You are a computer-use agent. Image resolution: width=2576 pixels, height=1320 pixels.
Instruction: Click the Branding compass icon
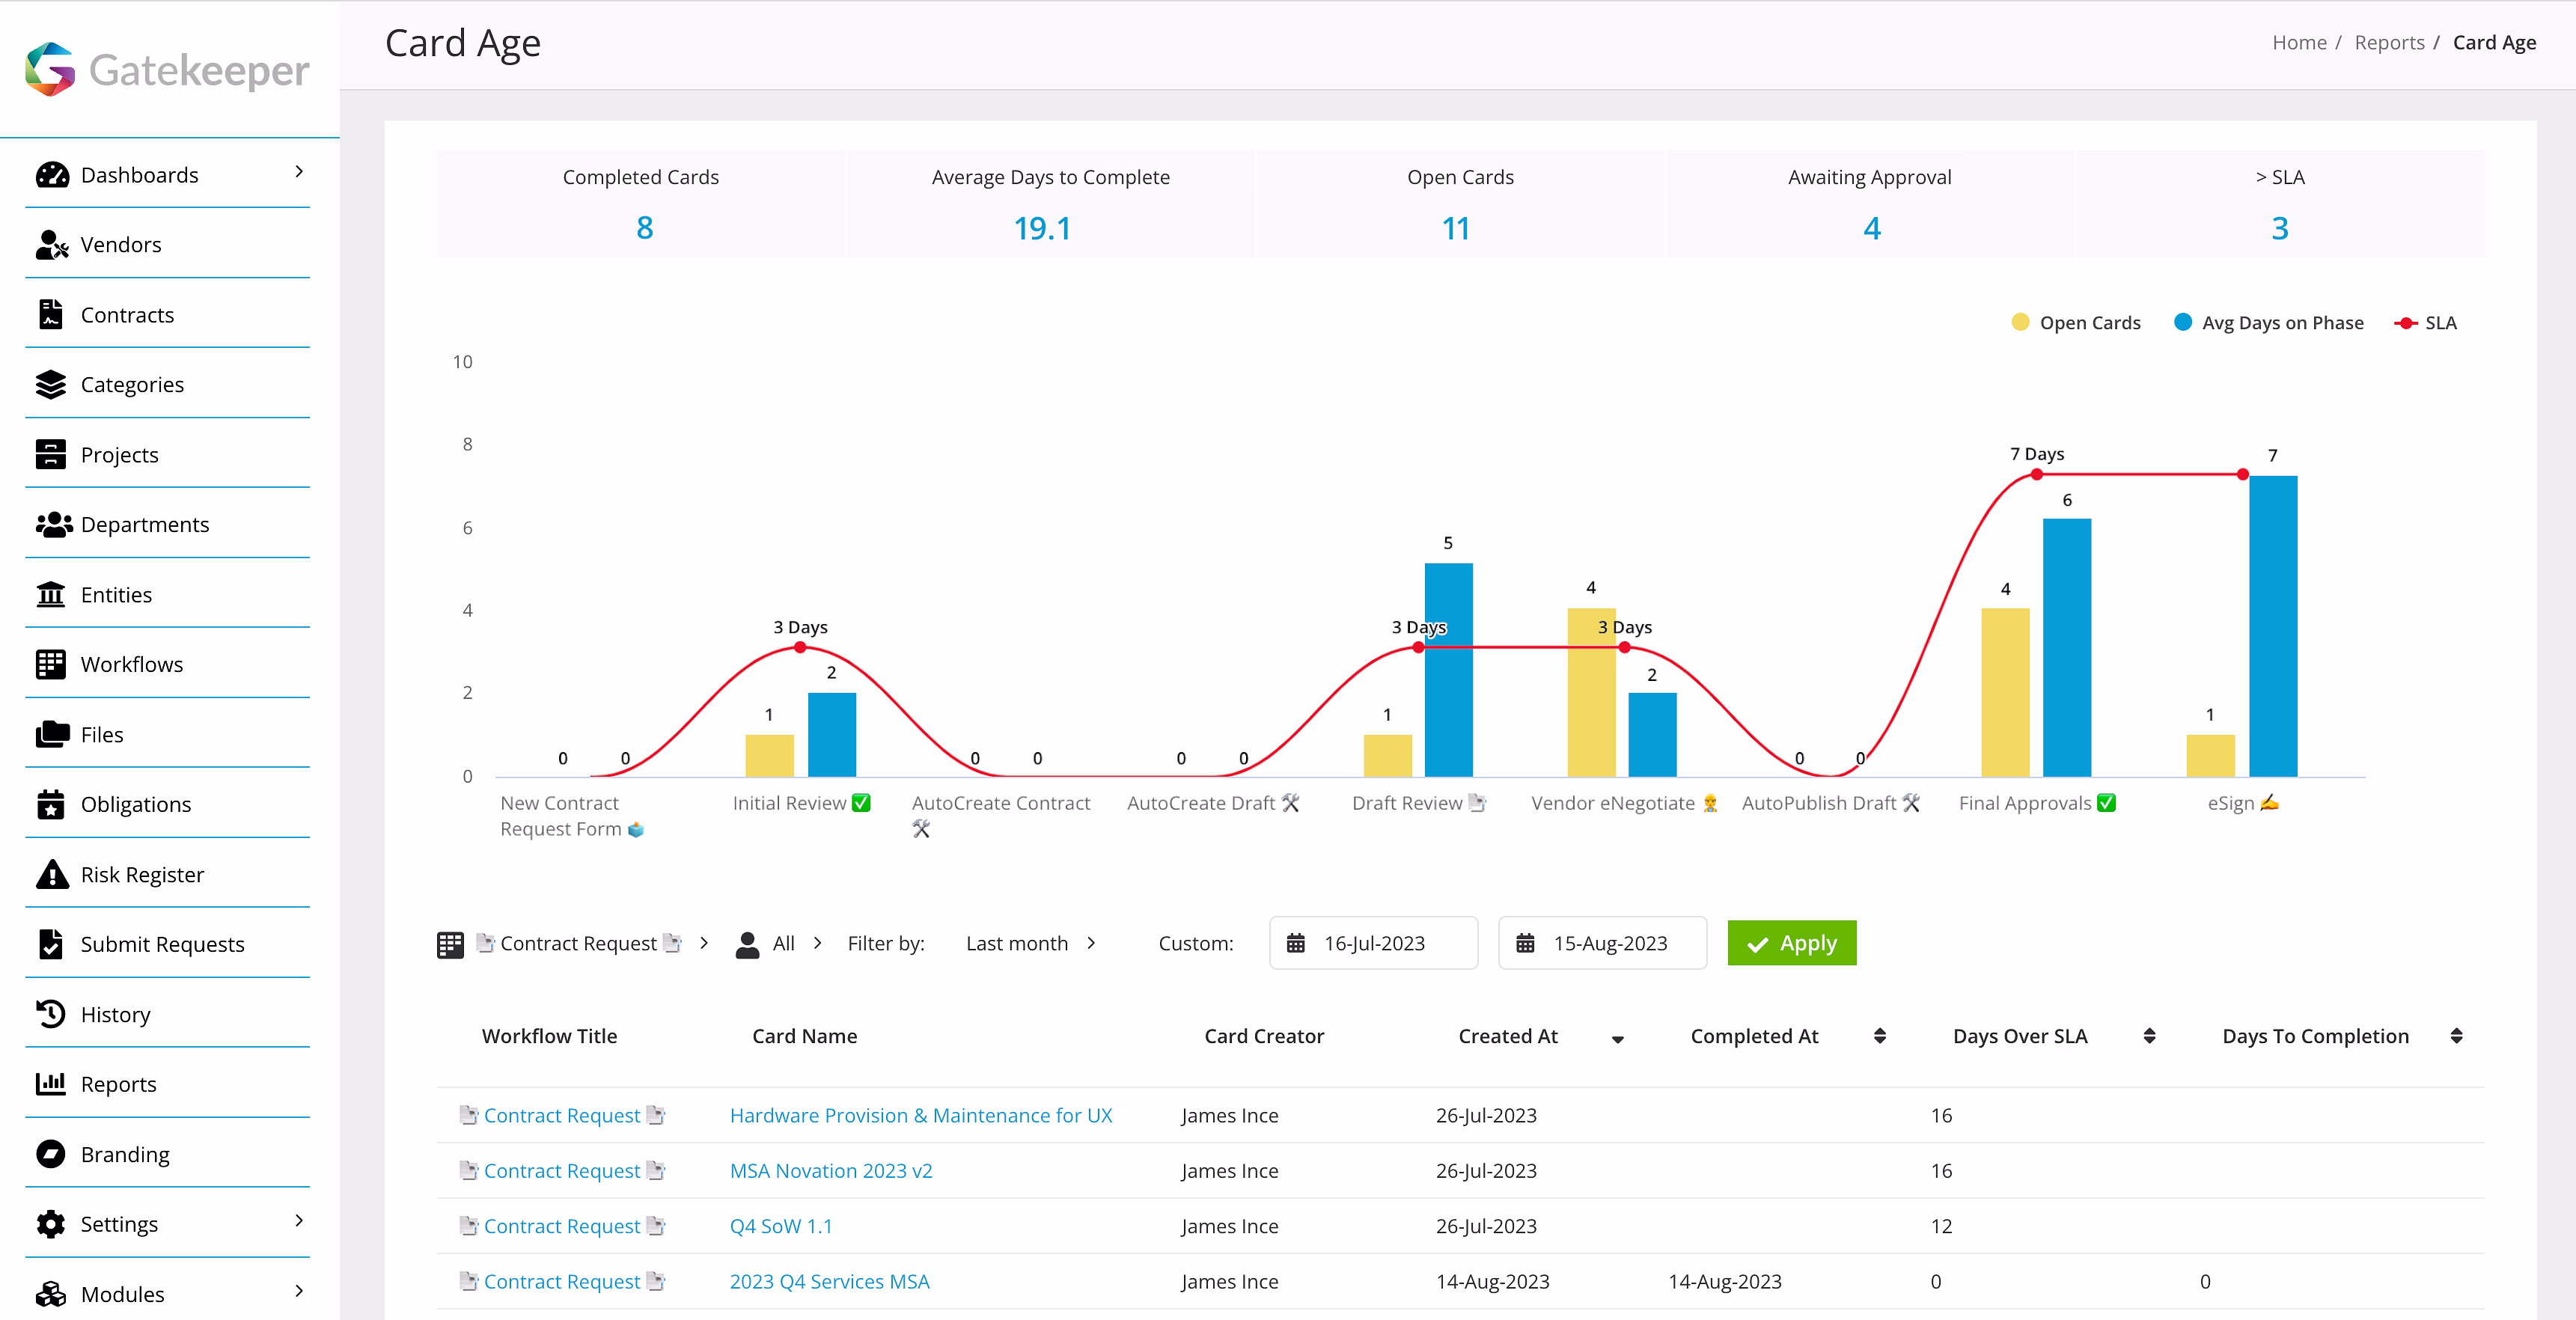(50, 1154)
